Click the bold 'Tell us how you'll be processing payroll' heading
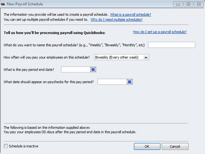205x154 pixels. click(54, 33)
